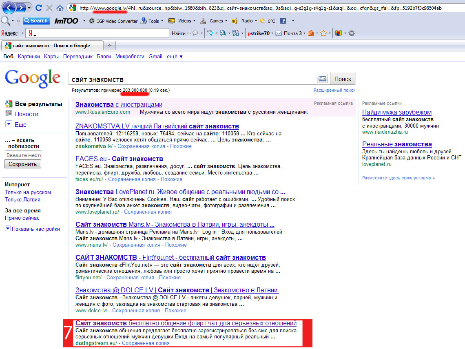The height and width of the screenshot is (349, 465).
Task: Open 'Найди мужа зарубежом' ad link
Action: point(397,113)
